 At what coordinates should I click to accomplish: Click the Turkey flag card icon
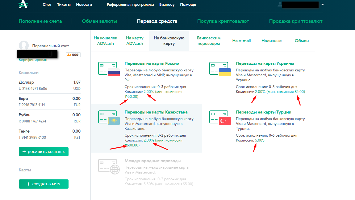pyautogui.click(x=220, y=118)
